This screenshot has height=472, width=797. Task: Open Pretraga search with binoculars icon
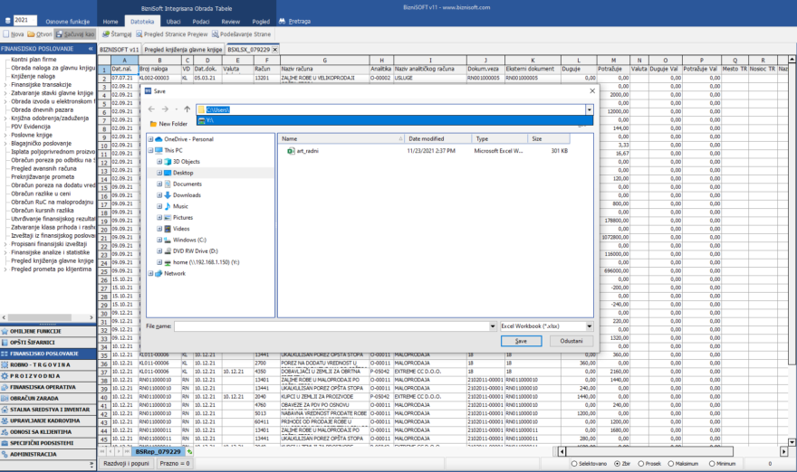tap(294, 19)
